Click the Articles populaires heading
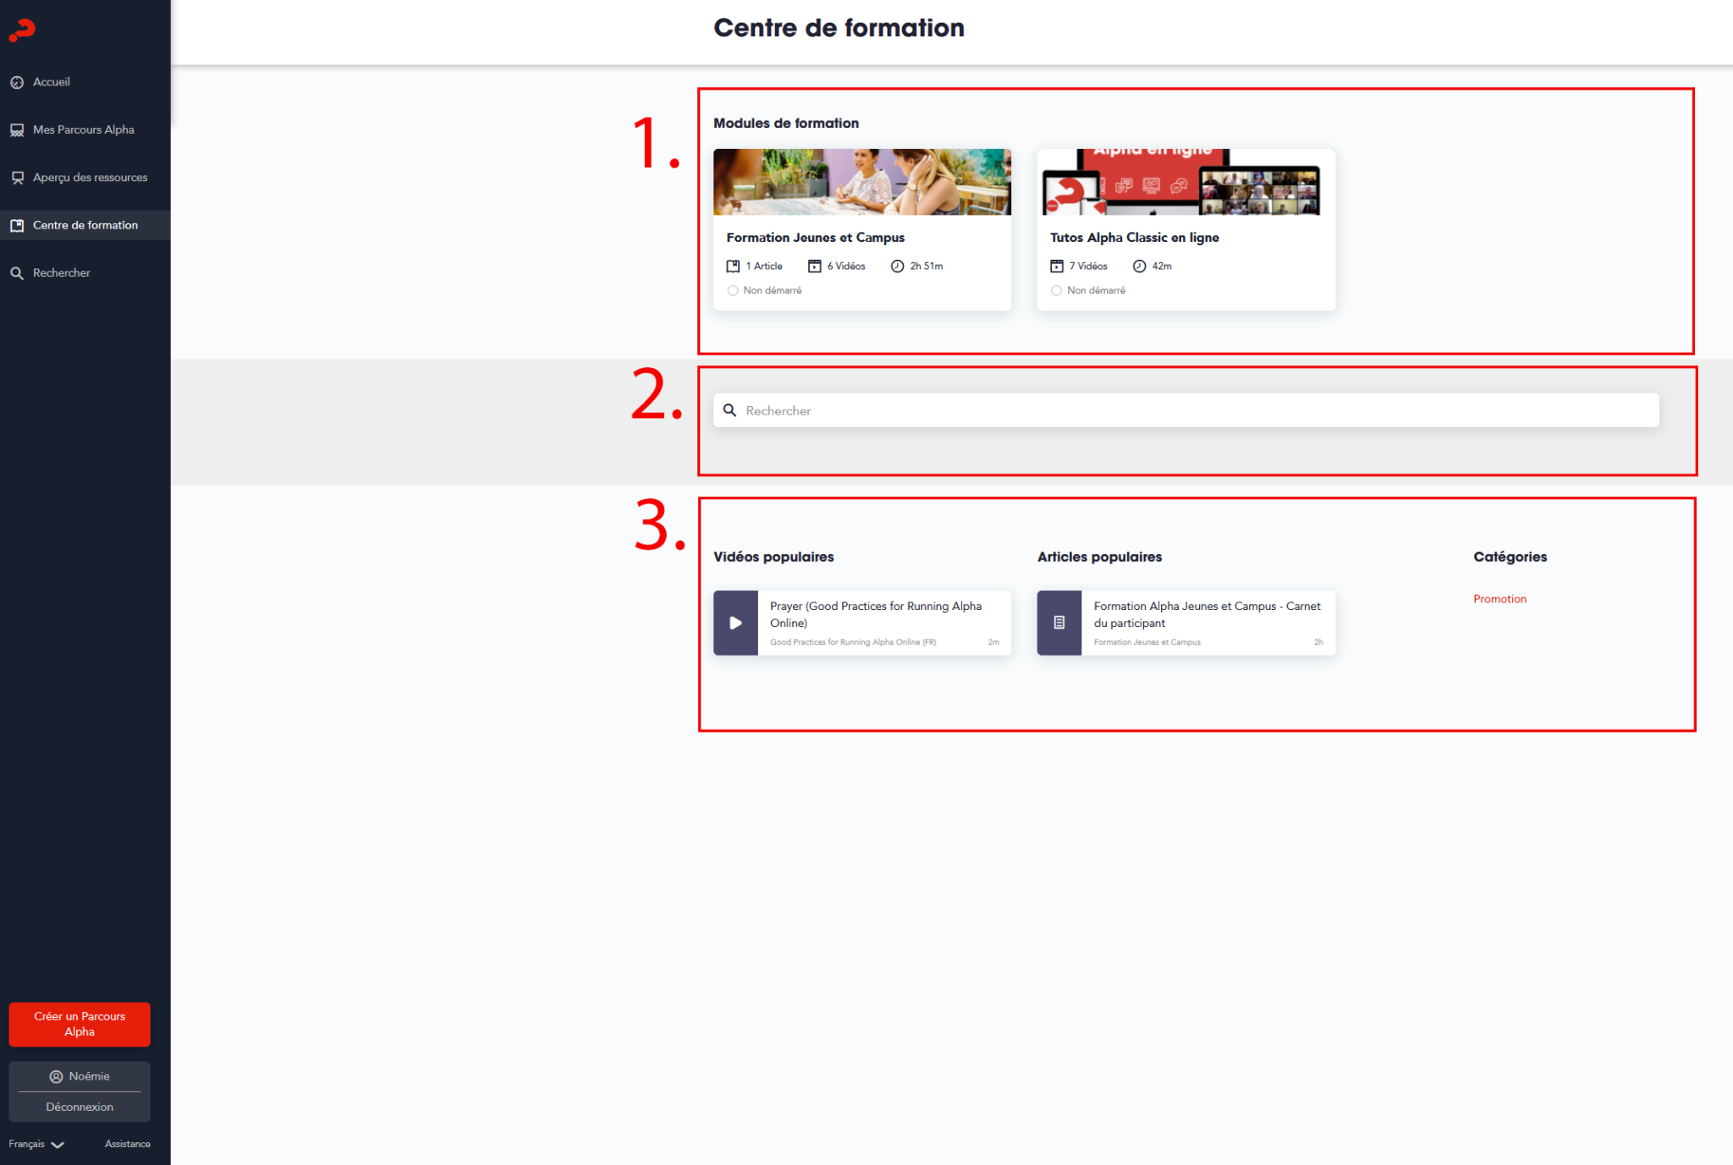Viewport: 1733px width, 1165px height. [1099, 557]
